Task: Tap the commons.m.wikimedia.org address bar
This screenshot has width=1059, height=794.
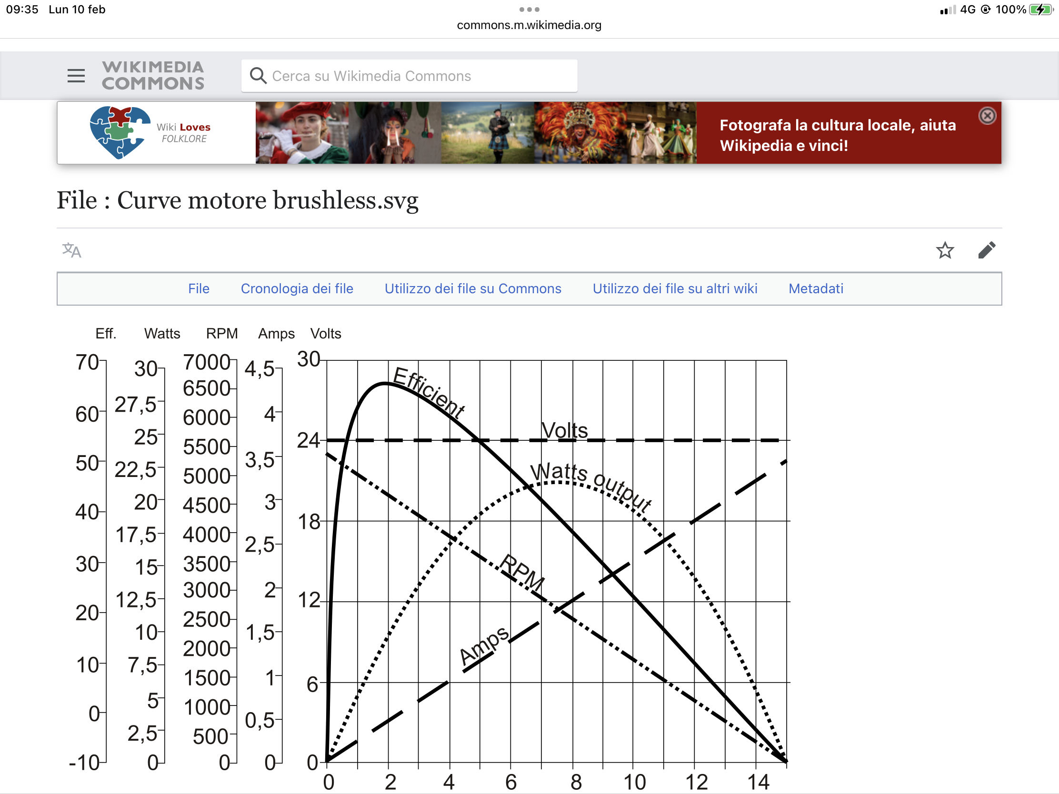Action: (x=529, y=25)
